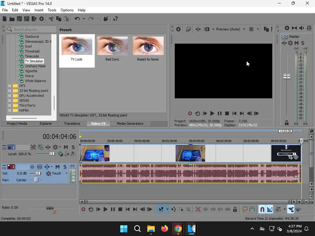Click the event Pan/Crop icon on last clip
Image resolution: width=315 pixels, height=236 pixels.
click(290, 157)
